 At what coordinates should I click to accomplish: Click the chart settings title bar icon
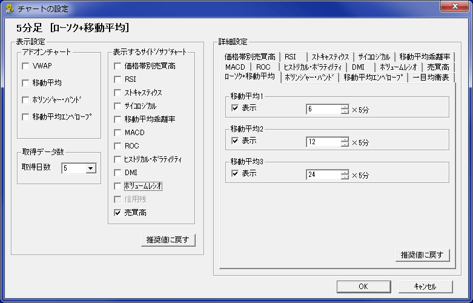9,8
